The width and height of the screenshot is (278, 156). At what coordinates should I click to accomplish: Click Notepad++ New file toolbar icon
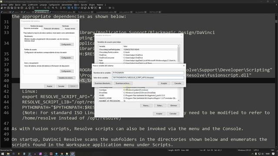(2, 8)
